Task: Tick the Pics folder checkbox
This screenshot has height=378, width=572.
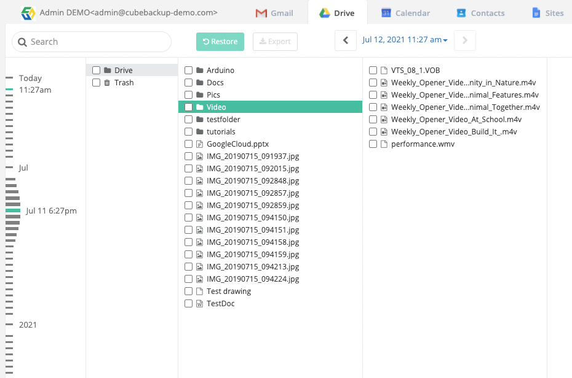Action: pyautogui.click(x=189, y=94)
